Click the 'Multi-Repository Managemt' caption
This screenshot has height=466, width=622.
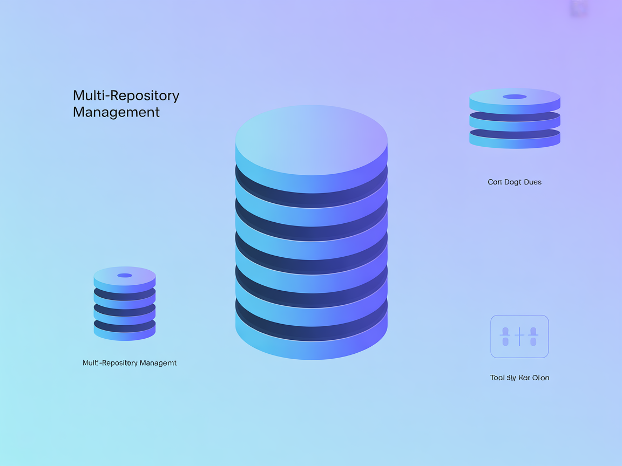pyautogui.click(x=129, y=363)
